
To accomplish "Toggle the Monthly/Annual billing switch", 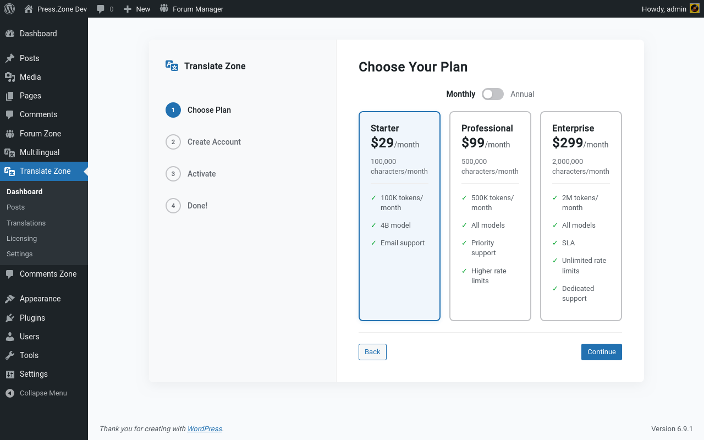I will point(493,94).
